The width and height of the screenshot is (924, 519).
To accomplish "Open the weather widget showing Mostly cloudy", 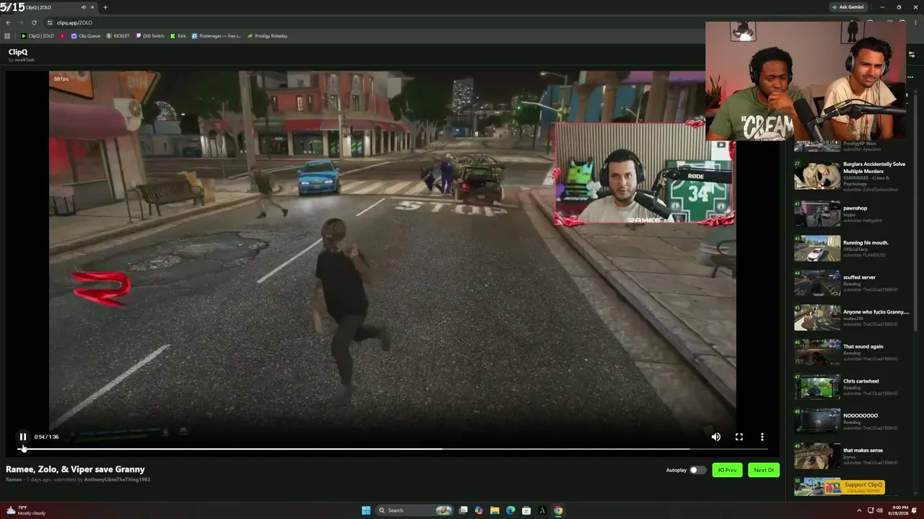I will coord(26,510).
